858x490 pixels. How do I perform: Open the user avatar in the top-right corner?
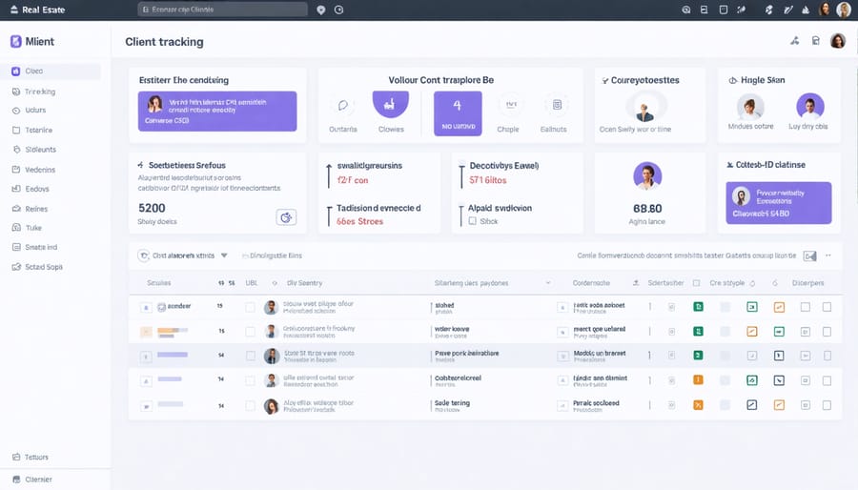coord(843,10)
